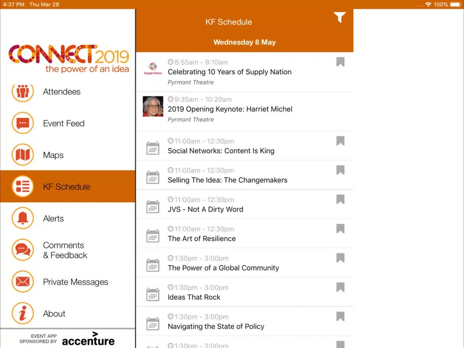Viewport: 464px width, 348px height.
Task: Open Private Messages menu label
Action: coord(76,282)
